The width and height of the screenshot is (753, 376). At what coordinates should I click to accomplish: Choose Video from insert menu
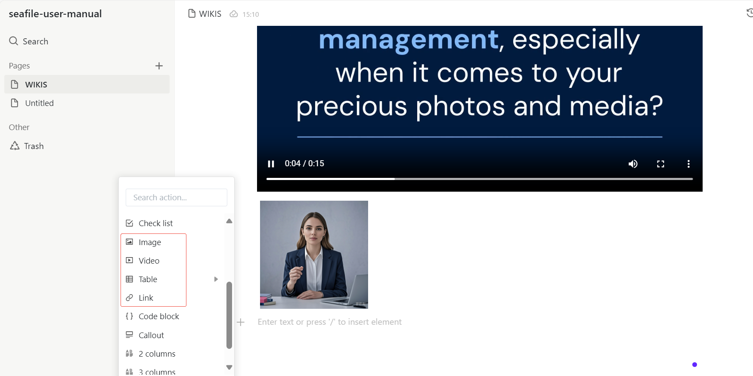click(149, 261)
